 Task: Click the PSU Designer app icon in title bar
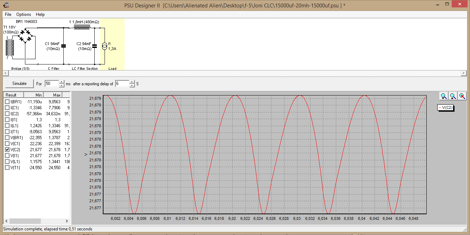pyautogui.click(x=6, y=5)
